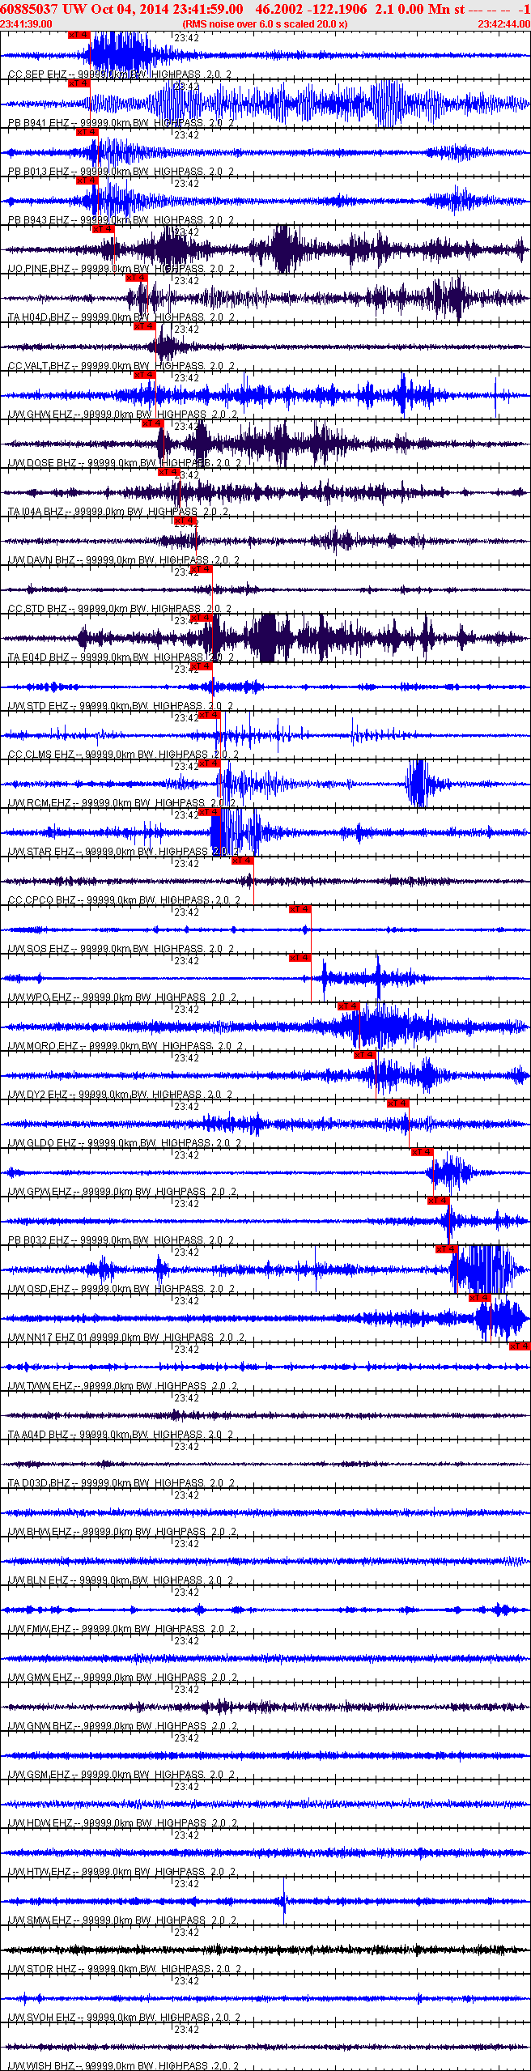Viewport: 531px width, 2071px height.
Task: Click the red pick marker on PB.B941 trace
Action: pyautogui.click(x=79, y=83)
